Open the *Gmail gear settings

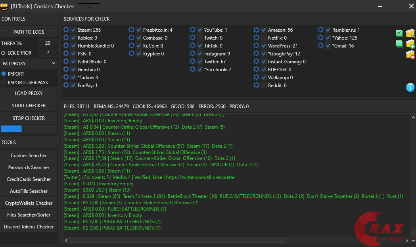point(320,46)
